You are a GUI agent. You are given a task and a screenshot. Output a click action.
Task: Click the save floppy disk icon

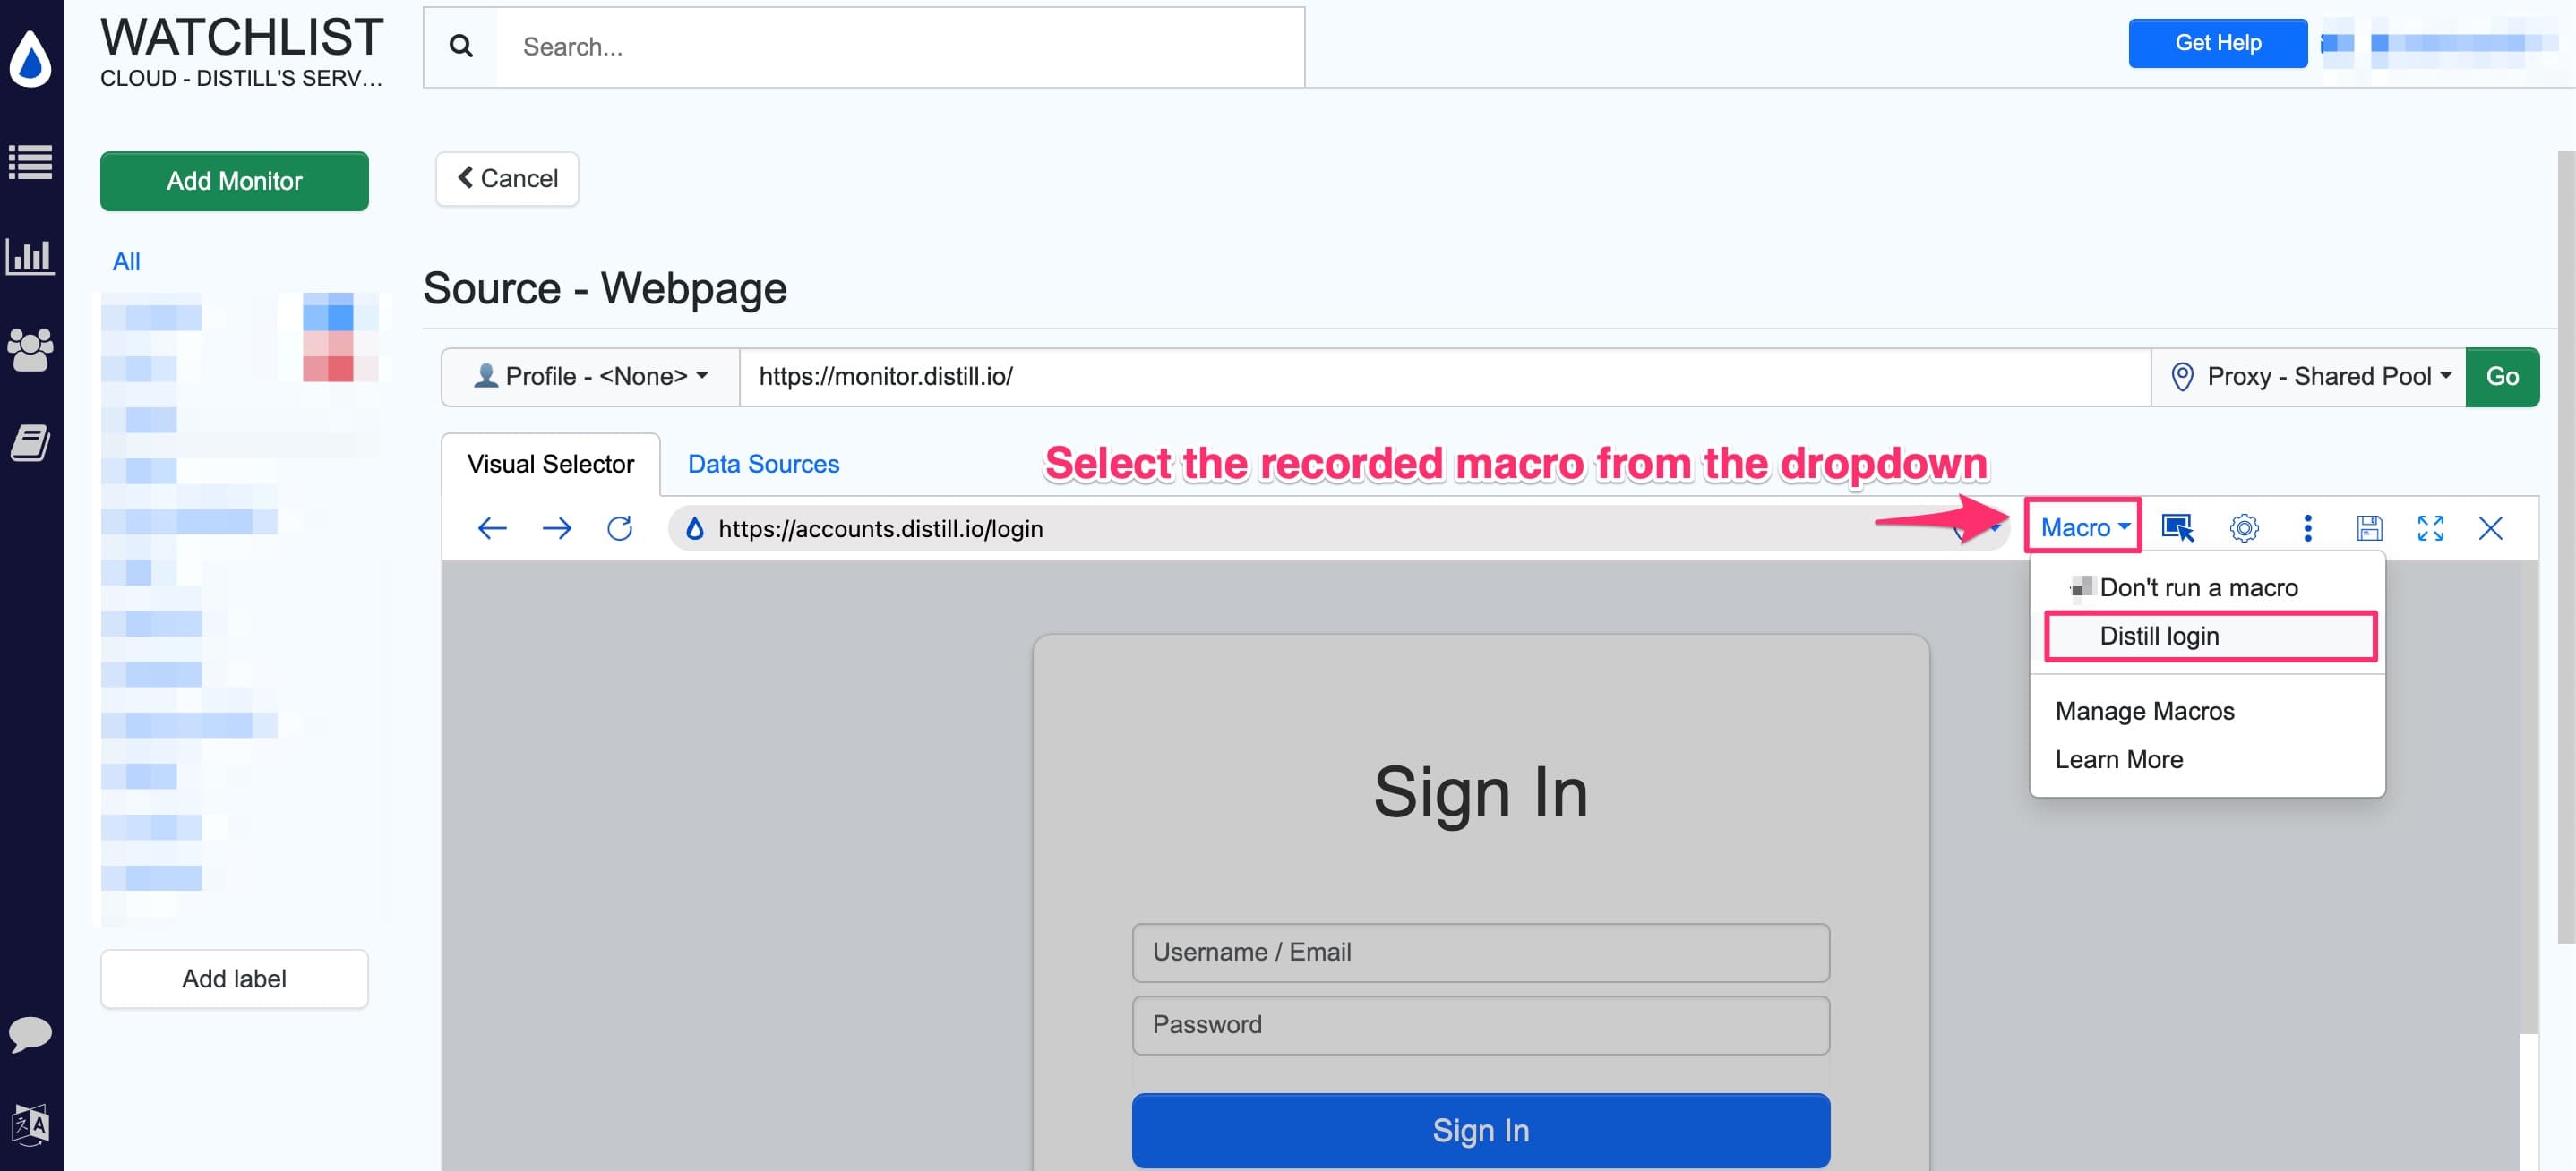(2369, 527)
